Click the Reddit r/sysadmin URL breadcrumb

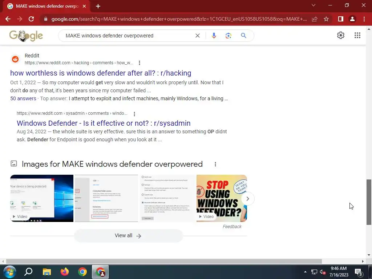[72, 113]
